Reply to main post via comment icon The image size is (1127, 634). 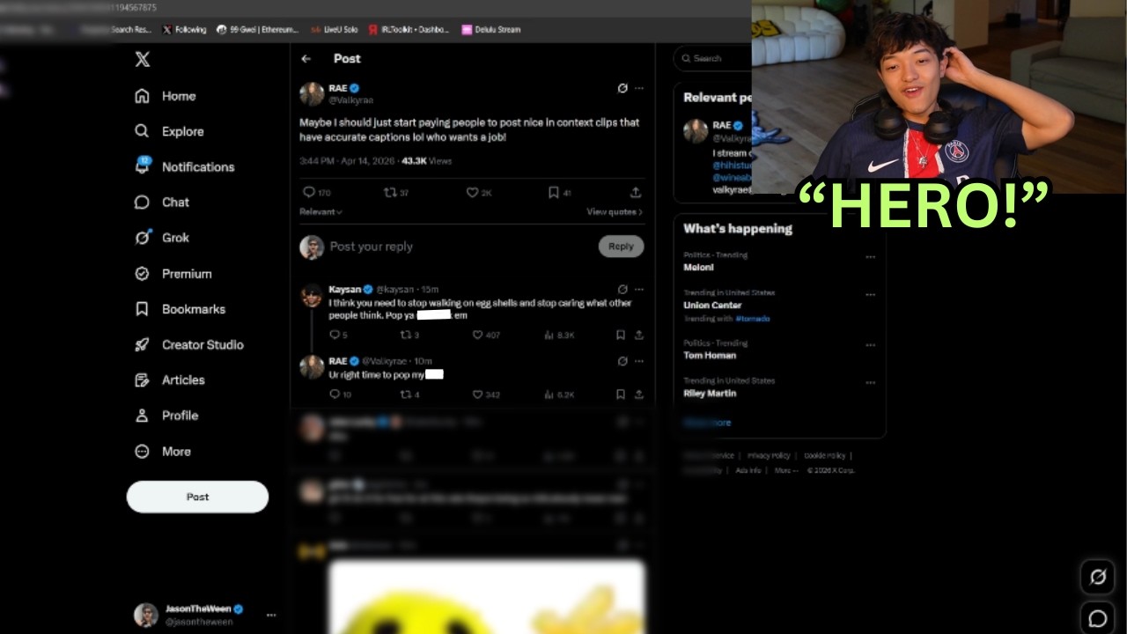[x=309, y=192]
